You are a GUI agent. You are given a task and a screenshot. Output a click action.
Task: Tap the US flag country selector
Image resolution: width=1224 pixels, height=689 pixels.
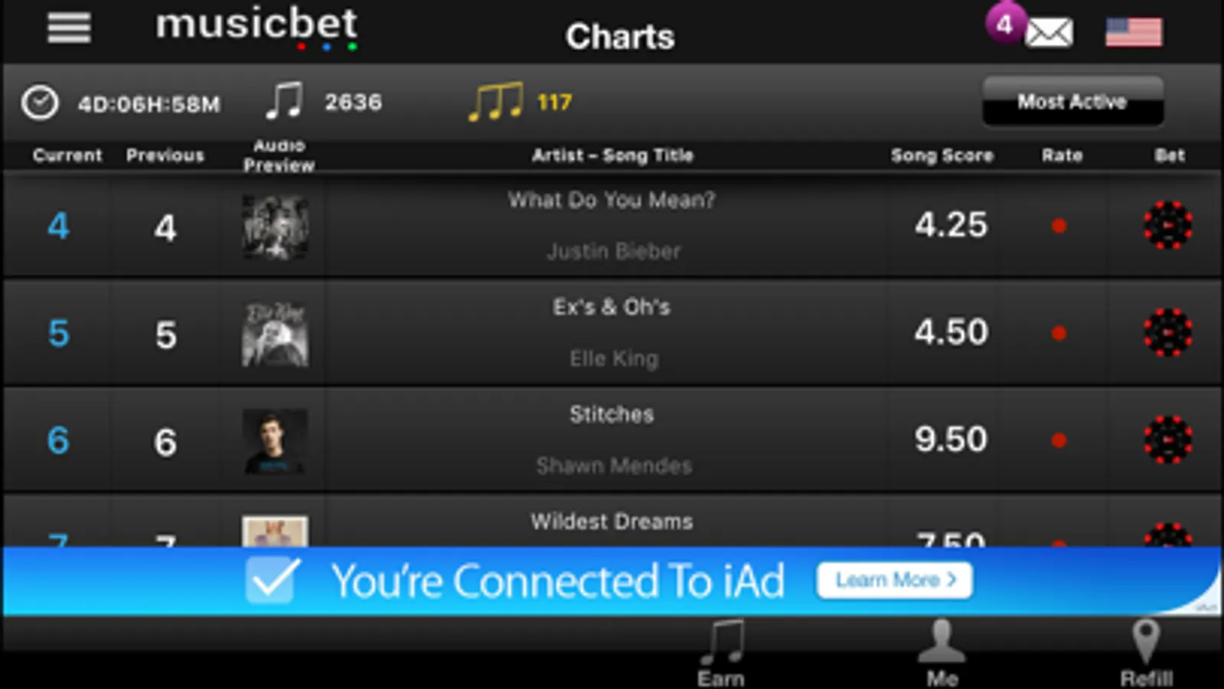coord(1134,32)
